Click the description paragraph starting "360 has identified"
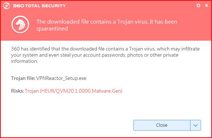Screen dimensions: 212x138 pos(105,55)
